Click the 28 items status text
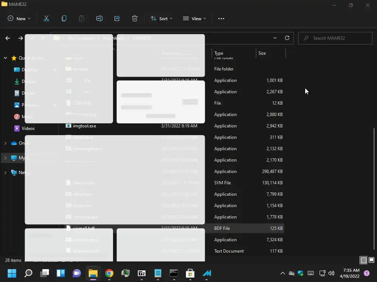This screenshot has width=377, height=282. pos(13,260)
